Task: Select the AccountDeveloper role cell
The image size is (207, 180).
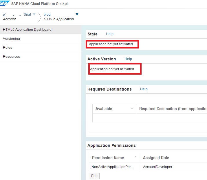Action: point(173,167)
